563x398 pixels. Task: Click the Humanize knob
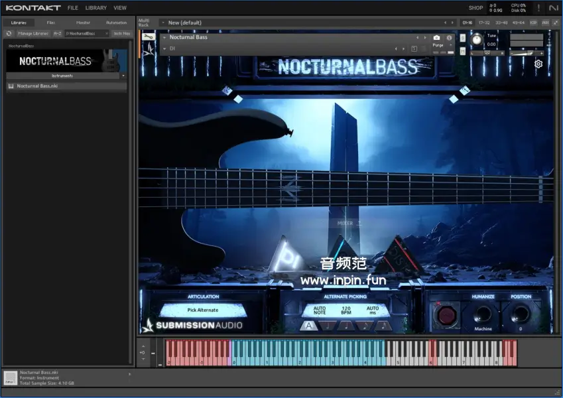pyautogui.click(x=483, y=314)
